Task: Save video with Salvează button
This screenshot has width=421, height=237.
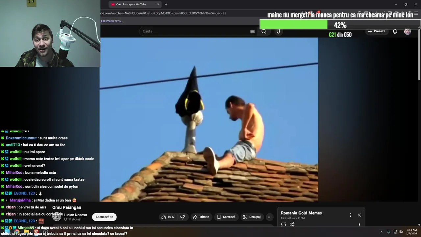Action: pos(226,217)
